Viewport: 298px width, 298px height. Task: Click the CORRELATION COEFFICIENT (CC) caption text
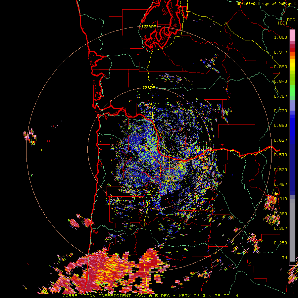click(104, 296)
